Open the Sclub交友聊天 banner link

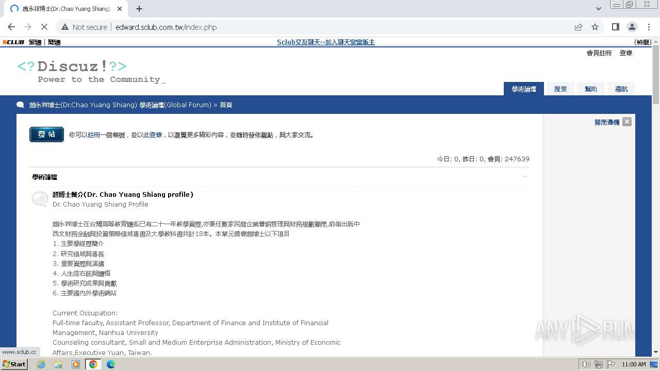click(x=326, y=42)
